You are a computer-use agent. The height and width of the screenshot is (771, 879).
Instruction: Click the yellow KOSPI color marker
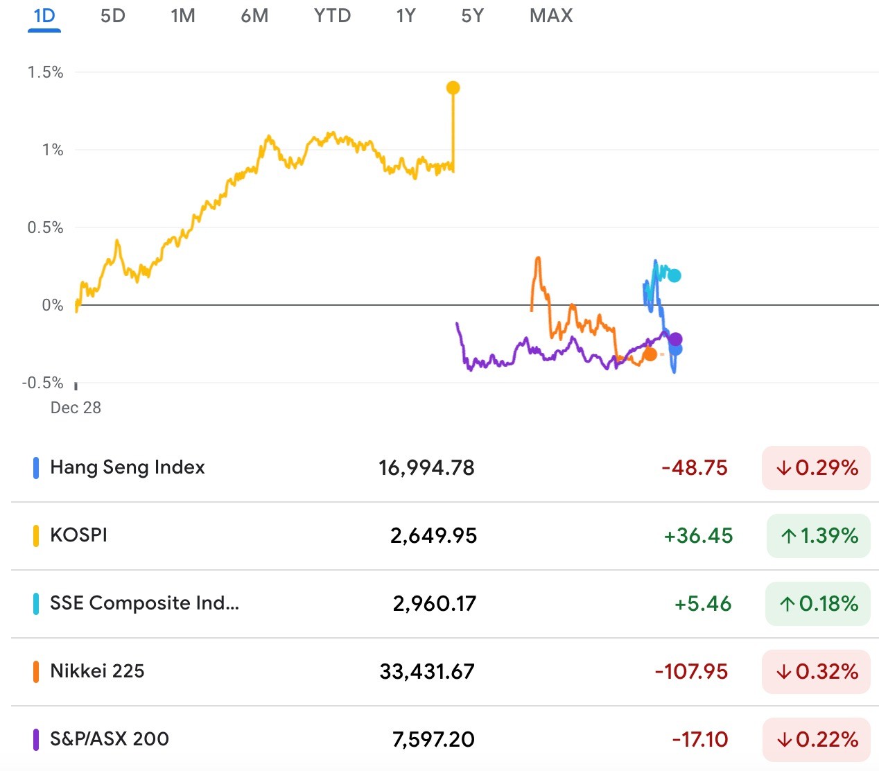[x=36, y=536]
